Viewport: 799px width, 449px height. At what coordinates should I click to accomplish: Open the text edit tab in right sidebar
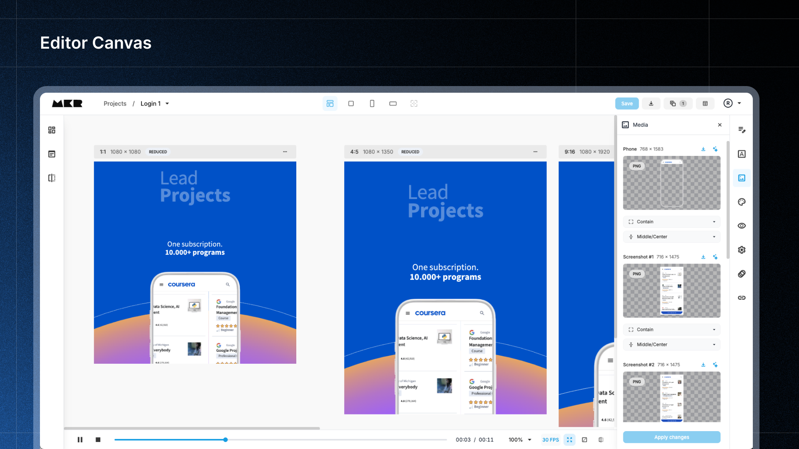pos(742,130)
